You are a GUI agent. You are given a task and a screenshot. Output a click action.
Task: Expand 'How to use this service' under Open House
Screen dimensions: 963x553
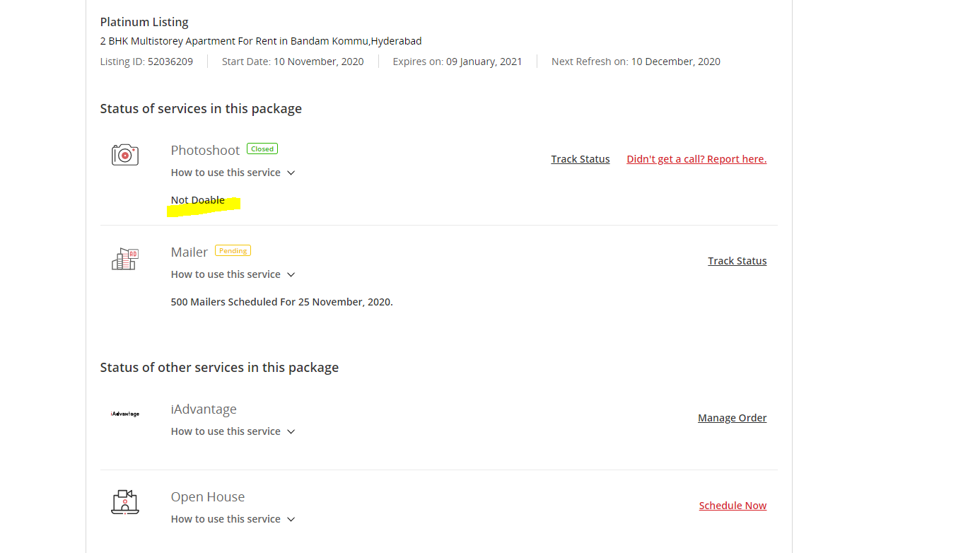tap(233, 519)
